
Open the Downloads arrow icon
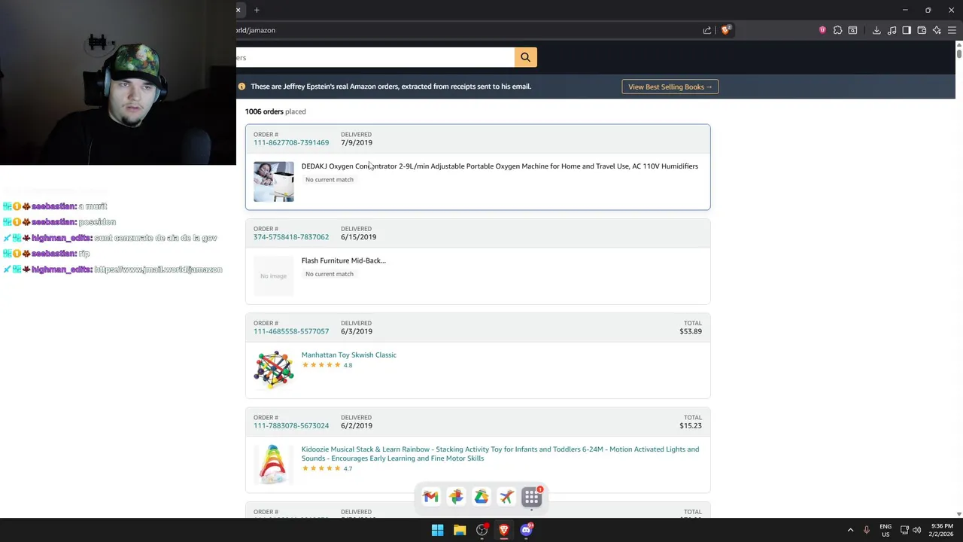(876, 30)
